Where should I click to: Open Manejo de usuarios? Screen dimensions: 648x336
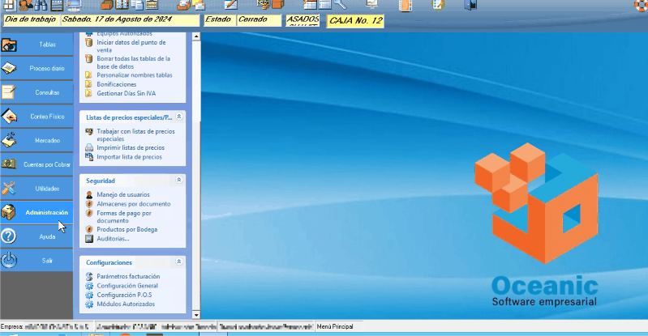[x=122, y=195]
